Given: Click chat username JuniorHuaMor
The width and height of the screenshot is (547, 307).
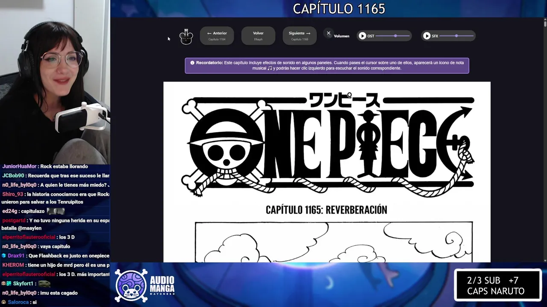Looking at the screenshot, I should [19, 166].
